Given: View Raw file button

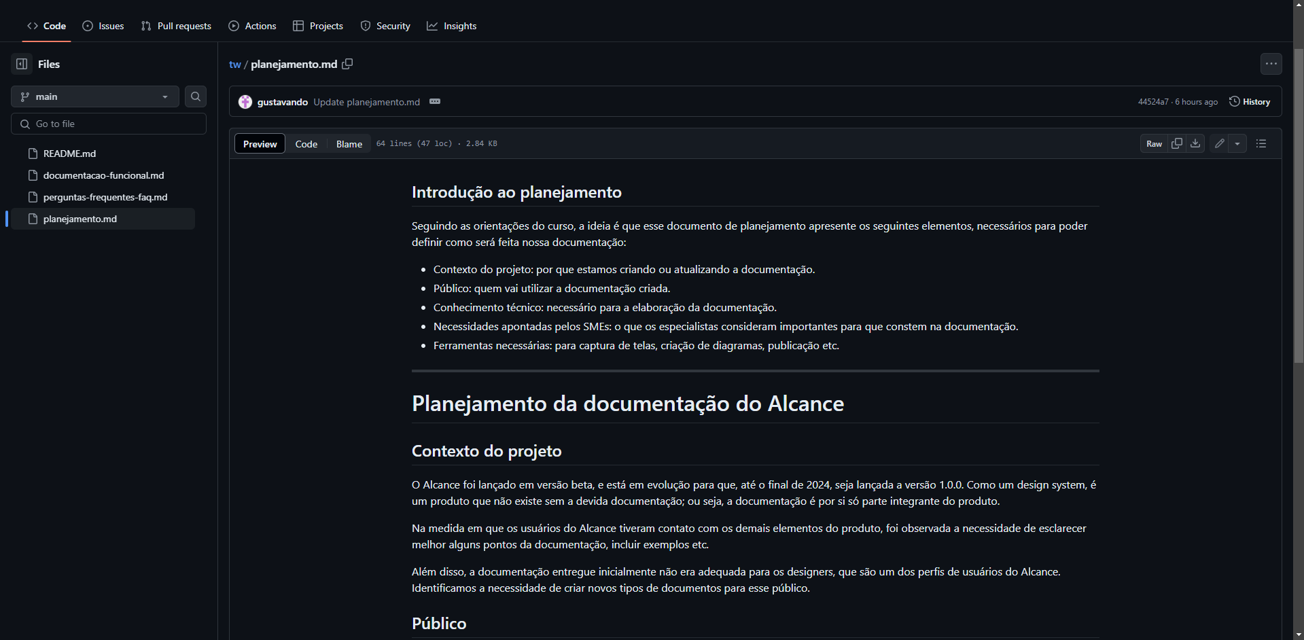Looking at the screenshot, I should click(x=1154, y=143).
